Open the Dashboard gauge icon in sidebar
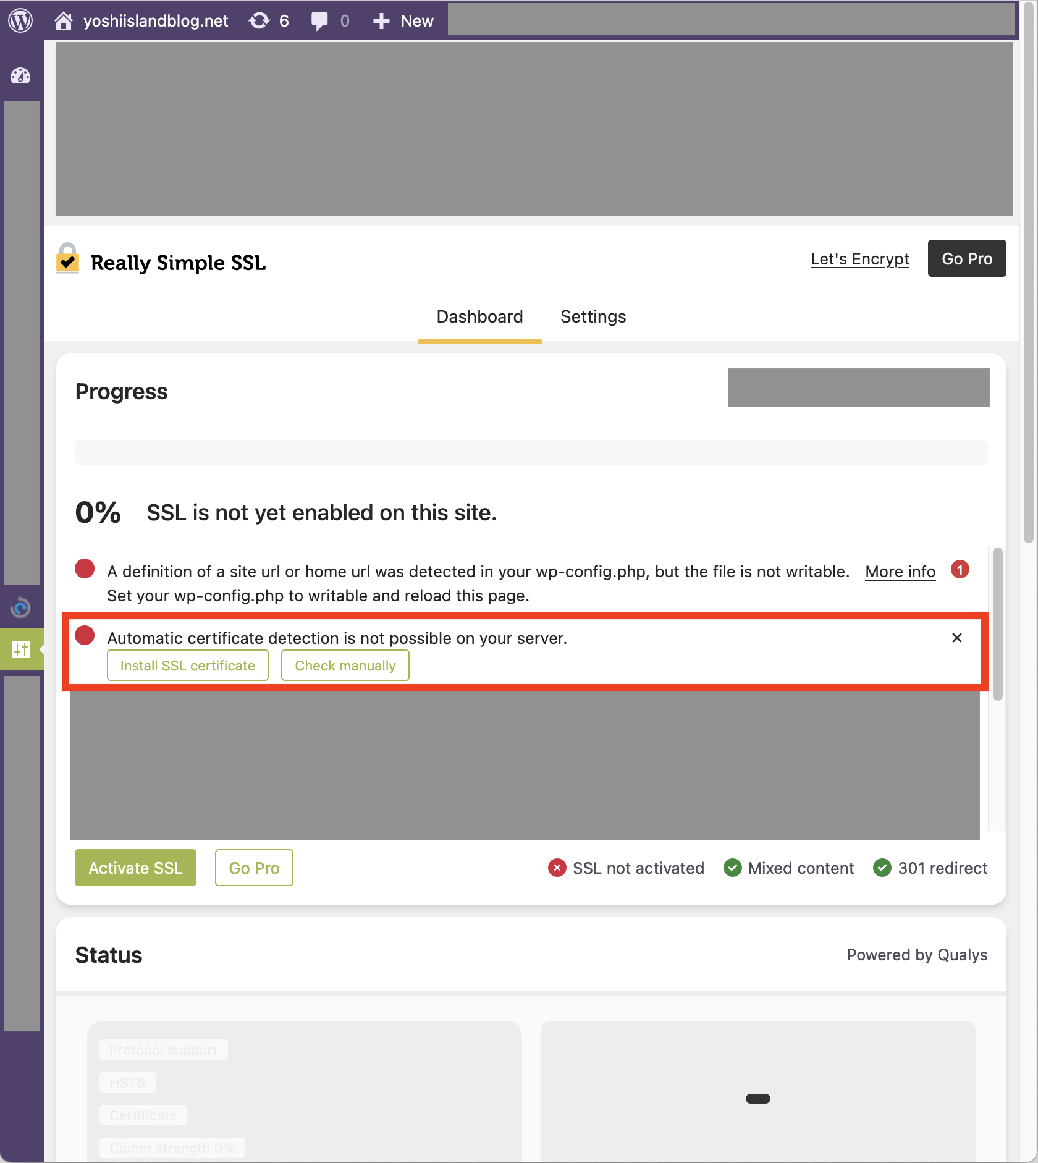 pos(20,75)
